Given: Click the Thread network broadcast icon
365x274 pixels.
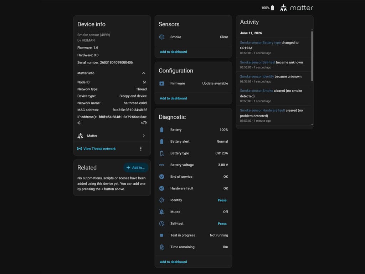Looking at the screenshot, I should 79,149.
